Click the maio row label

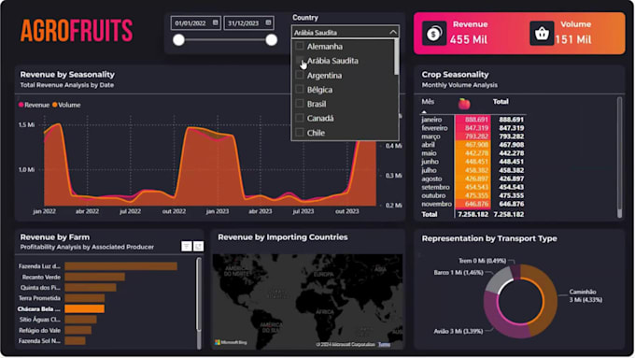coord(429,153)
